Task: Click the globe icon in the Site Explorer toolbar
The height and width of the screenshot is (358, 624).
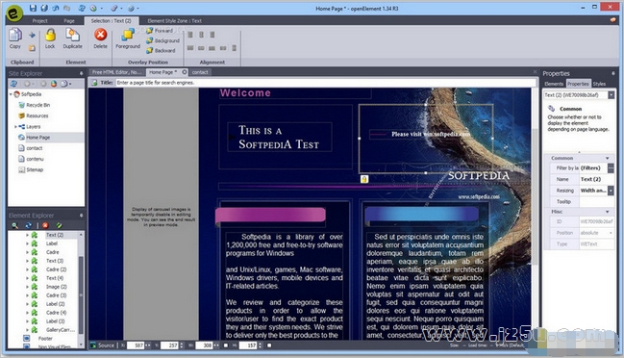Action: 13,84
